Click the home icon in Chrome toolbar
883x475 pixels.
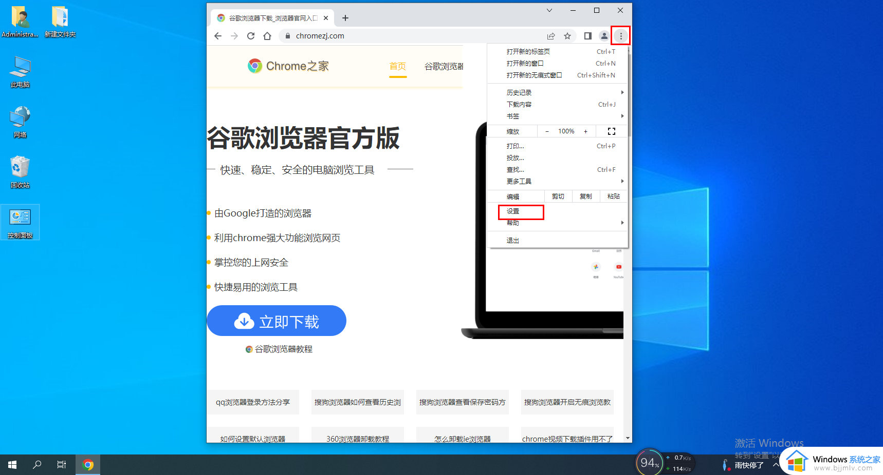point(267,36)
